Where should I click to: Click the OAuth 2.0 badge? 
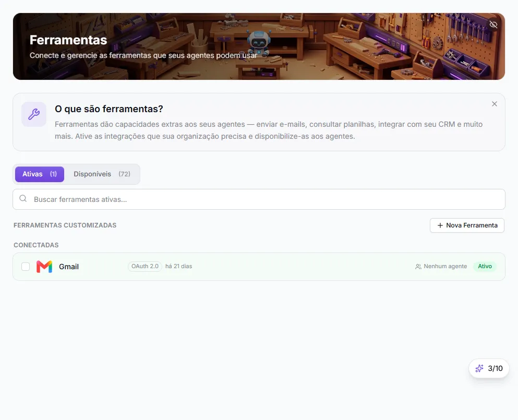click(x=144, y=266)
